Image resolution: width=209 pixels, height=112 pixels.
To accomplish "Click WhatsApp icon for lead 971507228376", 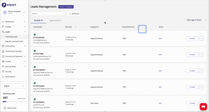I will pyautogui.click(x=35, y=83).
